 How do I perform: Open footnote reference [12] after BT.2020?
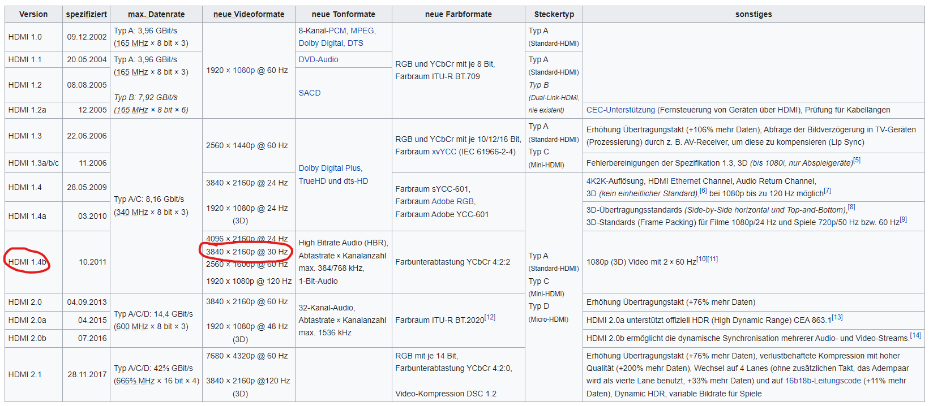click(490, 317)
